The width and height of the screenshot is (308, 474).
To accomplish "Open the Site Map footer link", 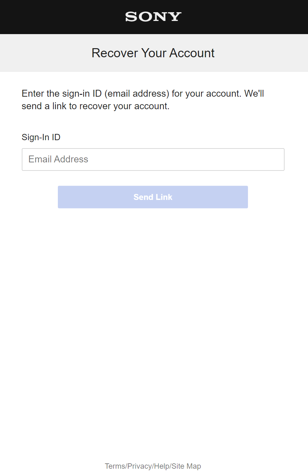I will 186,466.
